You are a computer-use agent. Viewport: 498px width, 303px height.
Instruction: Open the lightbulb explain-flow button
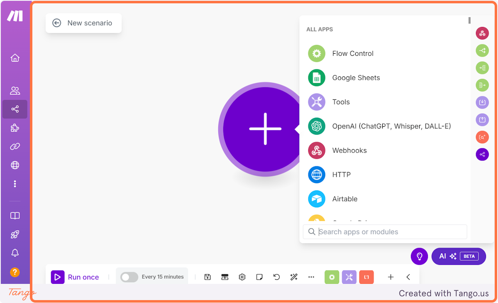pos(419,256)
